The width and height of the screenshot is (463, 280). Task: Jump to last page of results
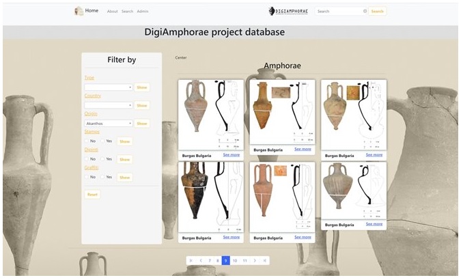(x=264, y=260)
